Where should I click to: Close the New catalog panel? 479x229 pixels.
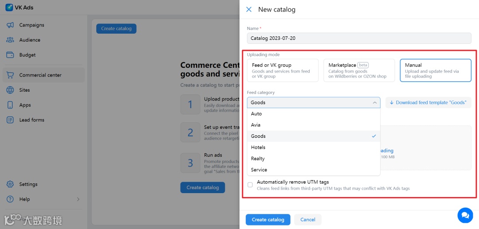point(249,9)
